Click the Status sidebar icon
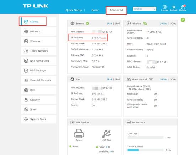 (26, 22)
